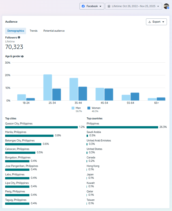The height and width of the screenshot is (211, 172).
Task: Click the Men bar for 25-34
Action: (x=48, y=87)
